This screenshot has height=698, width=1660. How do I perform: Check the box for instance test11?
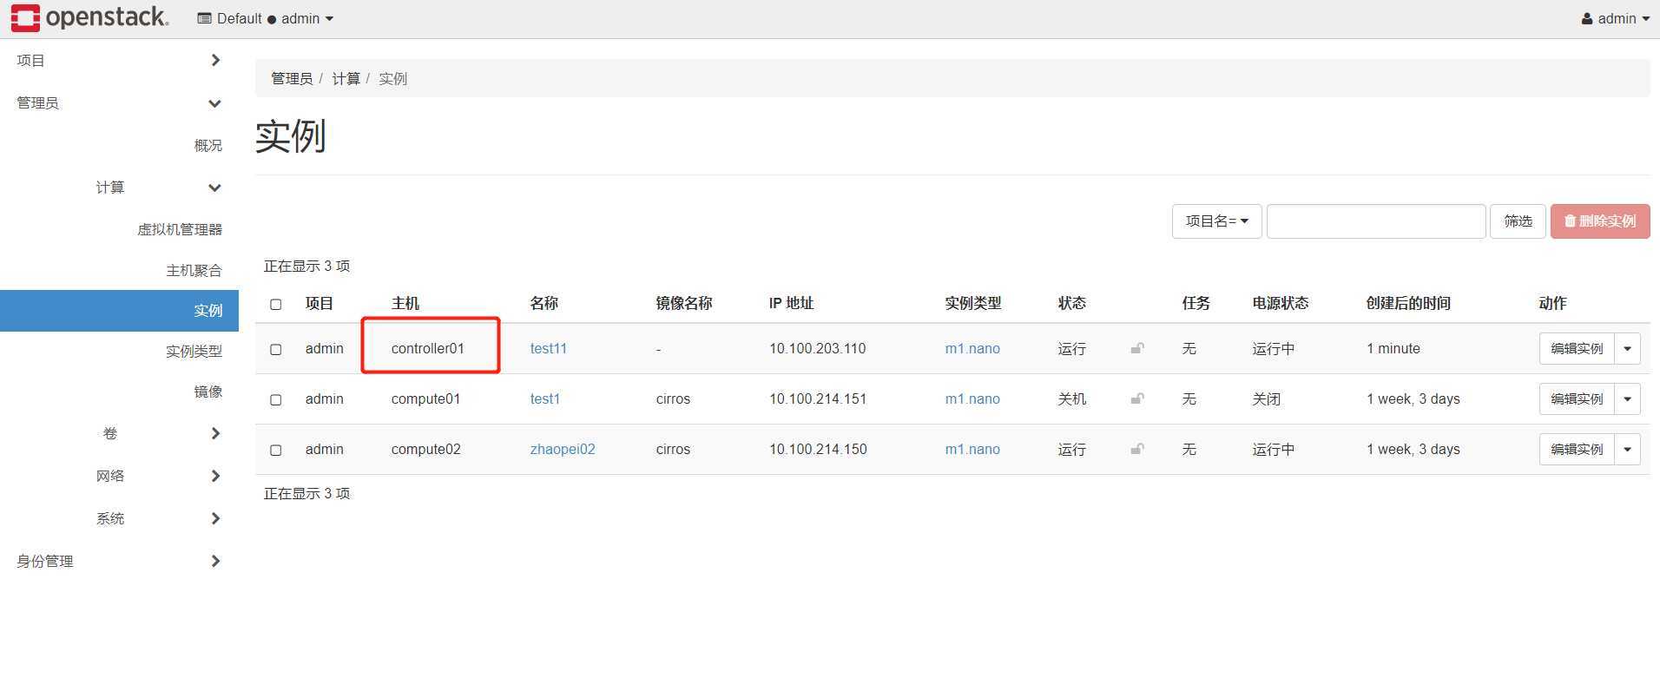click(x=276, y=349)
